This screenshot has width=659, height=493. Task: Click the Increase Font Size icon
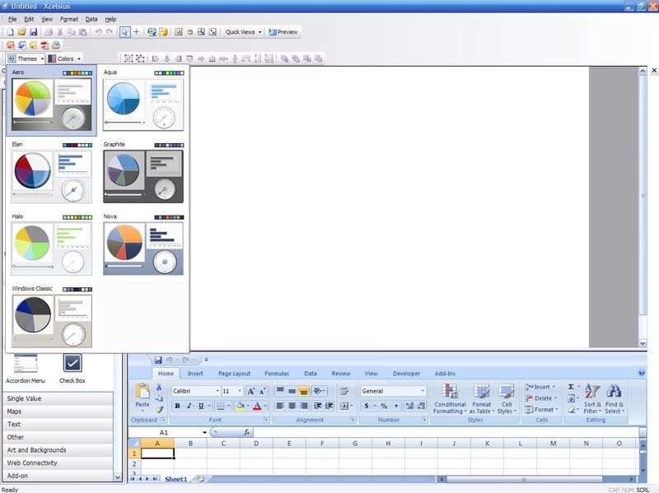point(251,391)
